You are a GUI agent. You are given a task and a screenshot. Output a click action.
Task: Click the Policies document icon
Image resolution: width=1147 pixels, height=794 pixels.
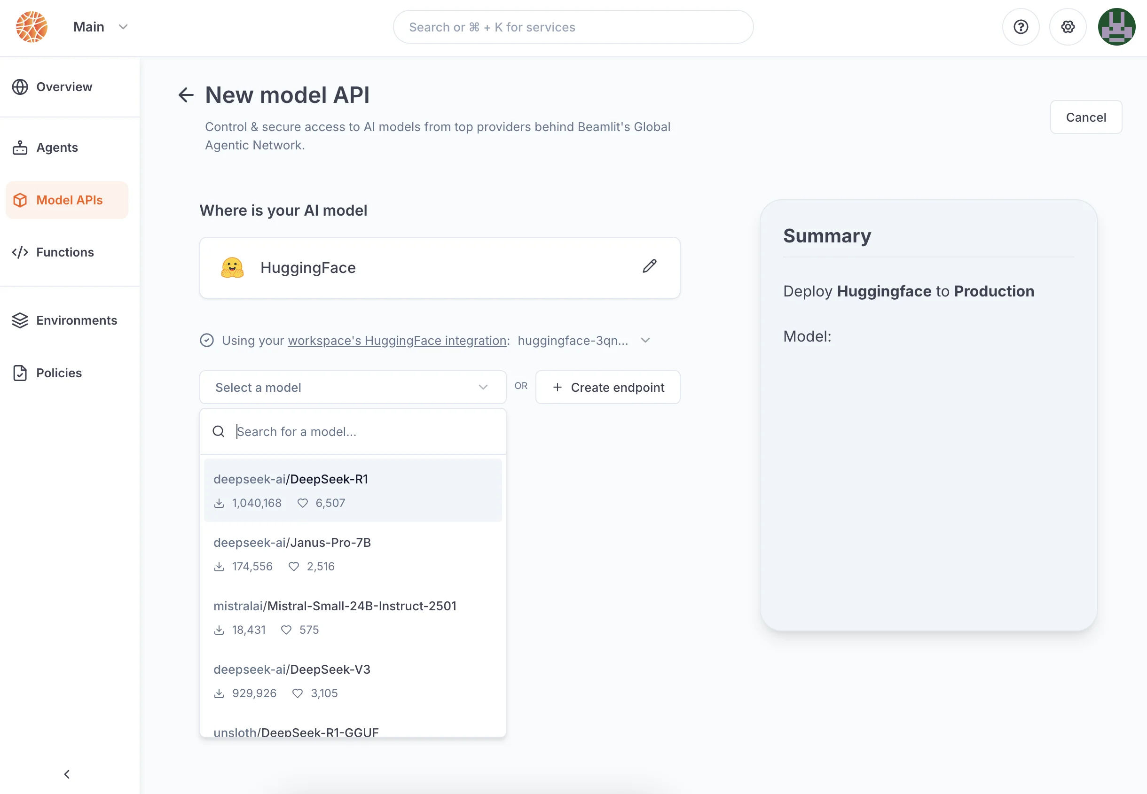[20, 373]
